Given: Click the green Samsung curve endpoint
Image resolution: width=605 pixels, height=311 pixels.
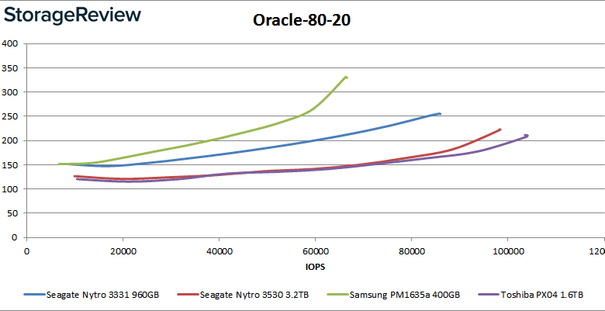Looking at the screenshot, I should 346,78.
